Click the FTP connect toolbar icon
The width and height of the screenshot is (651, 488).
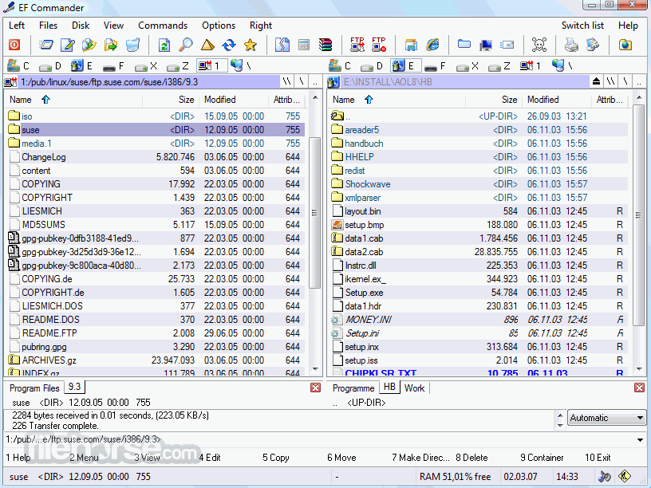click(357, 45)
